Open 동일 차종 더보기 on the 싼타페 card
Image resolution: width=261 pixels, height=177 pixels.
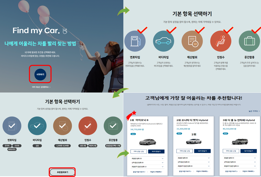point(231,171)
